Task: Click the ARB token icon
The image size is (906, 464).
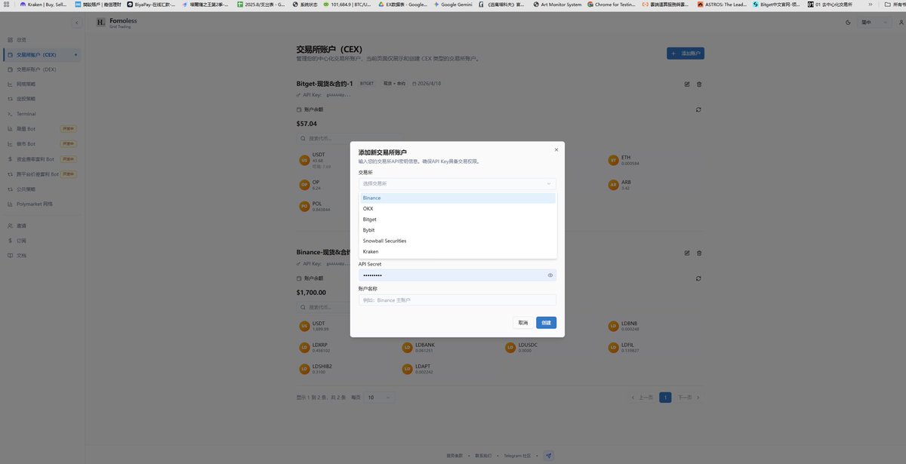Action: (x=613, y=184)
